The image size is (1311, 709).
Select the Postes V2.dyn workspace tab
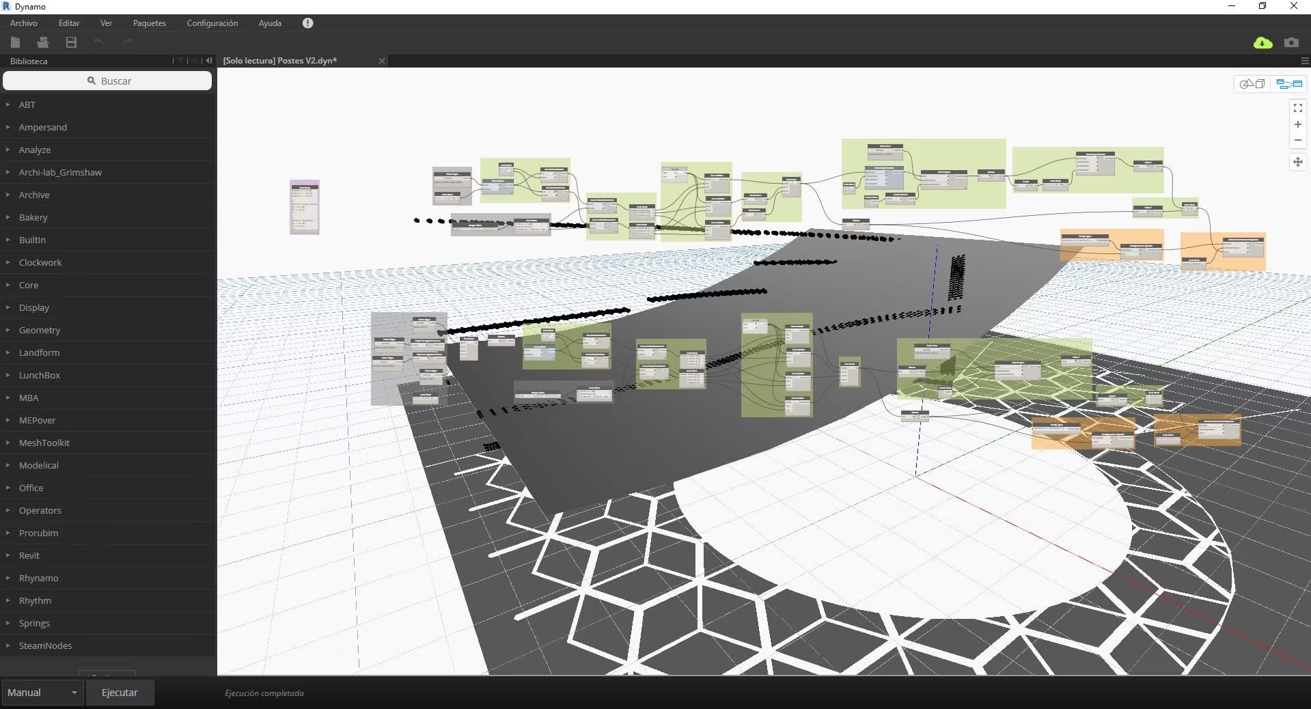pos(280,61)
